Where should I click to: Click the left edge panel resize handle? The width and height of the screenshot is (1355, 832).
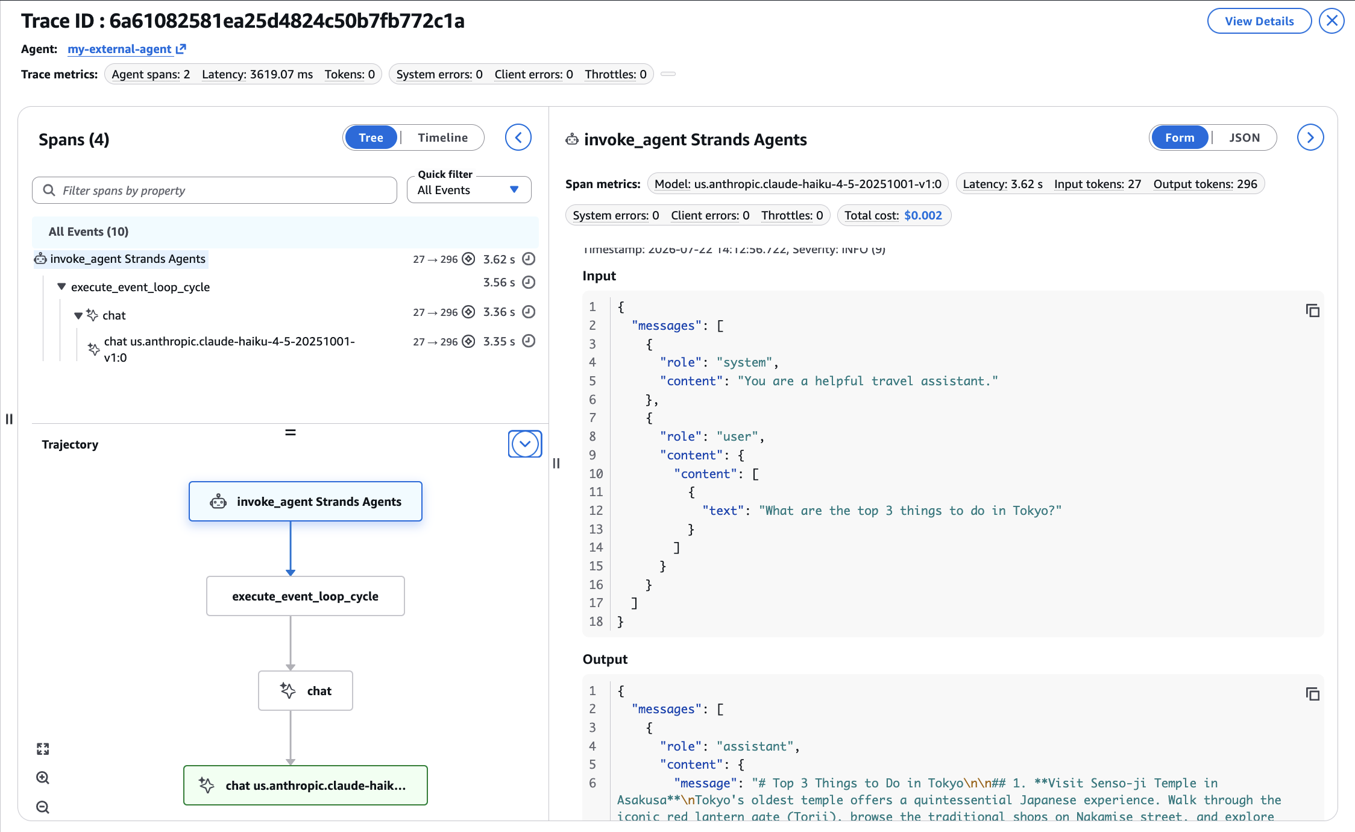pyautogui.click(x=9, y=419)
